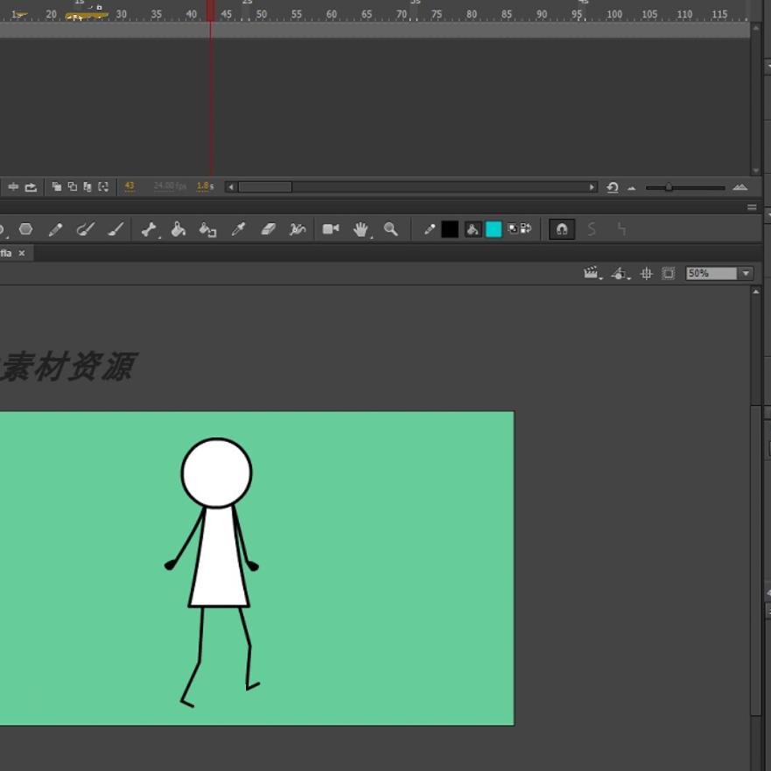Open the Edit Scene dropdown
The height and width of the screenshot is (771, 771).
pyautogui.click(x=593, y=274)
